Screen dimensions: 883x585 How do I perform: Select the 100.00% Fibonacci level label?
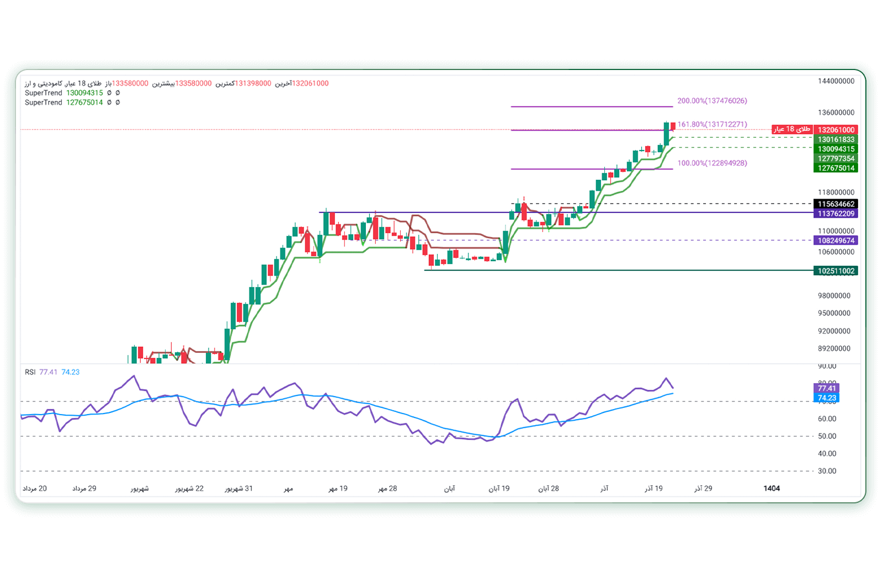coord(712,163)
